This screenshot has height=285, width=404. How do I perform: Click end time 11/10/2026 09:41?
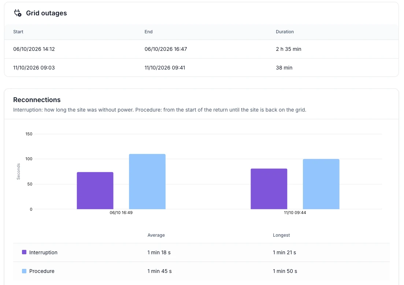(165, 68)
